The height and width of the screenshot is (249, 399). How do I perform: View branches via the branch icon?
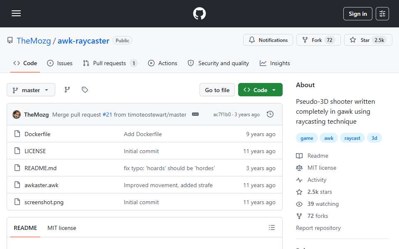tap(67, 90)
